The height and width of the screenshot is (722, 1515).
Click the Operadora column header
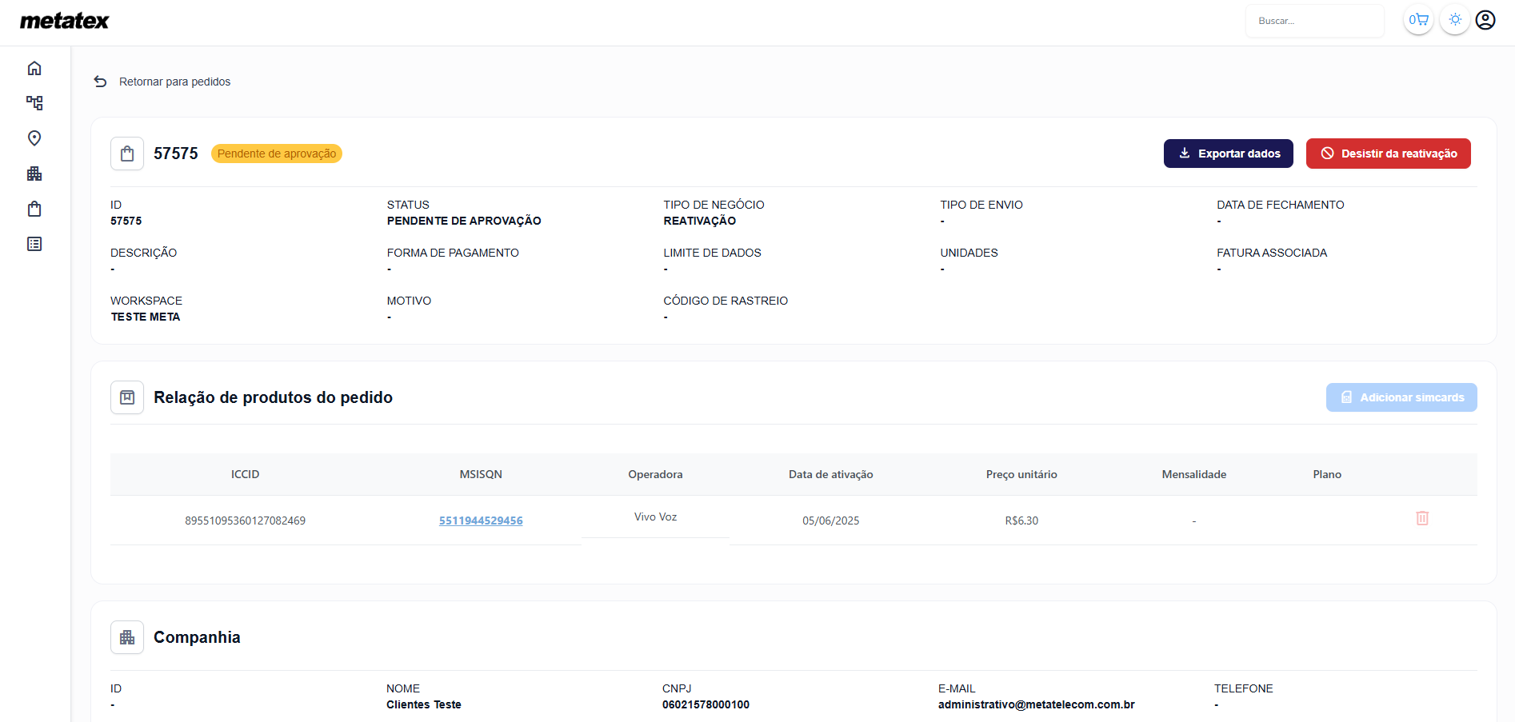[655, 474]
